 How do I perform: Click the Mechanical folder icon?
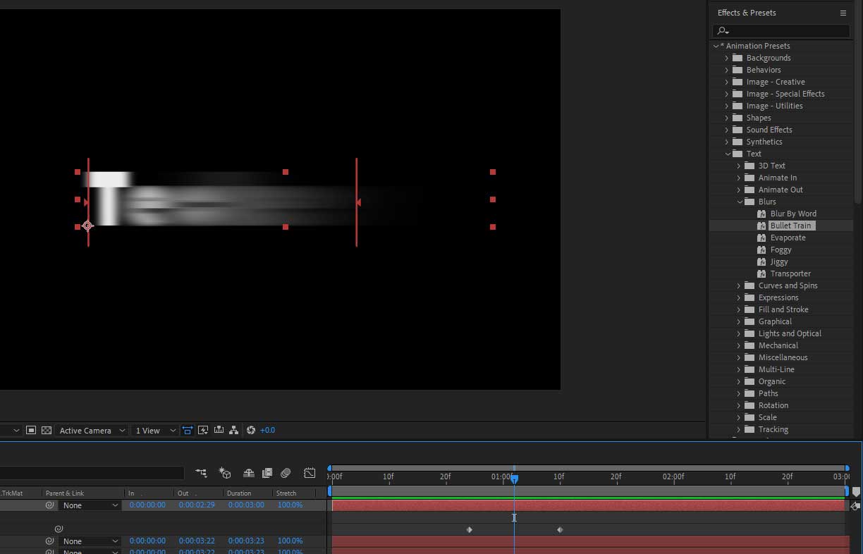[x=749, y=345]
